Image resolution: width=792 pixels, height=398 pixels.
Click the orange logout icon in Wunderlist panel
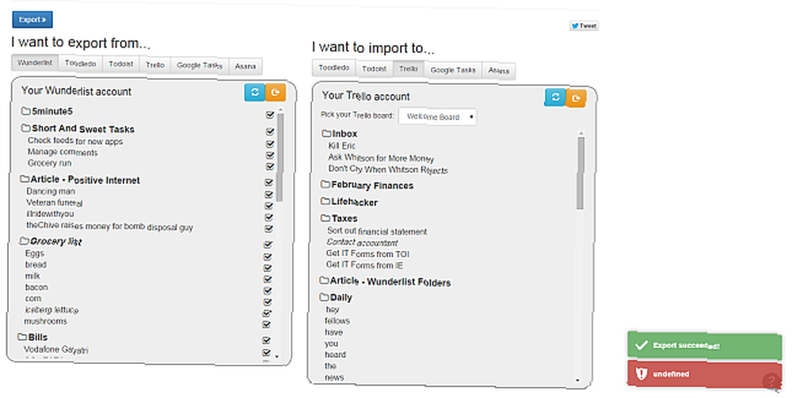pyautogui.click(x=276, y=93)
